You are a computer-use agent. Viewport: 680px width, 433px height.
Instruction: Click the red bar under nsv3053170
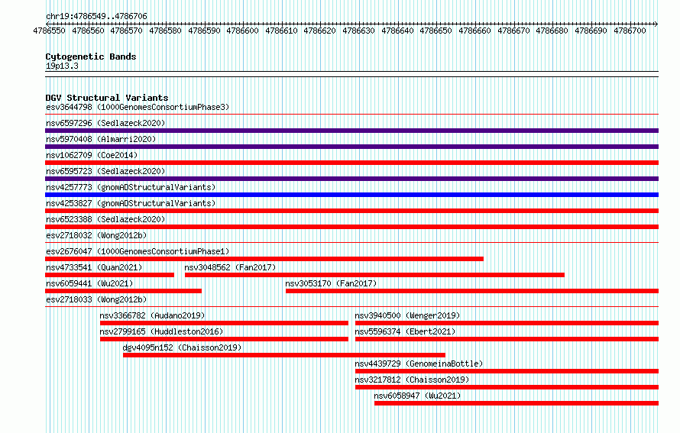point(472,291)
